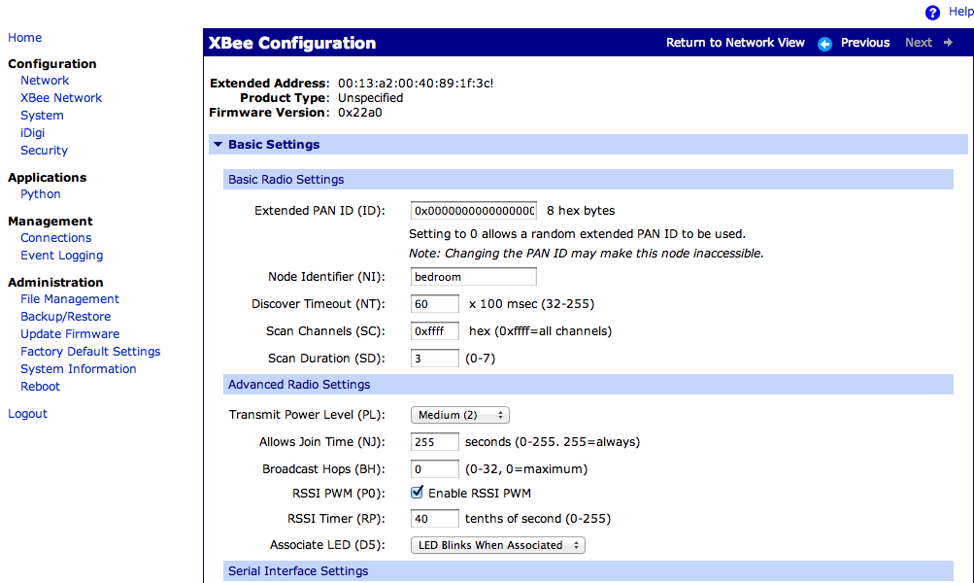The height and width of the screenshot is (583, 974).
Task: Click the Previous link
Action: coord(864,43)
